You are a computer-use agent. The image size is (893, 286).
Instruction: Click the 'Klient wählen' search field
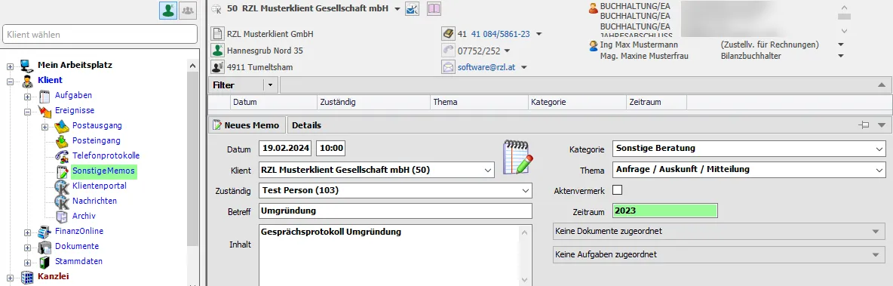pos(99,34)
